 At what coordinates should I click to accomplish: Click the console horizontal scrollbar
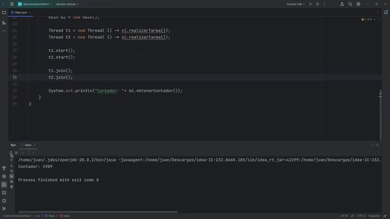pyautogui.click(x=97, y=212)
